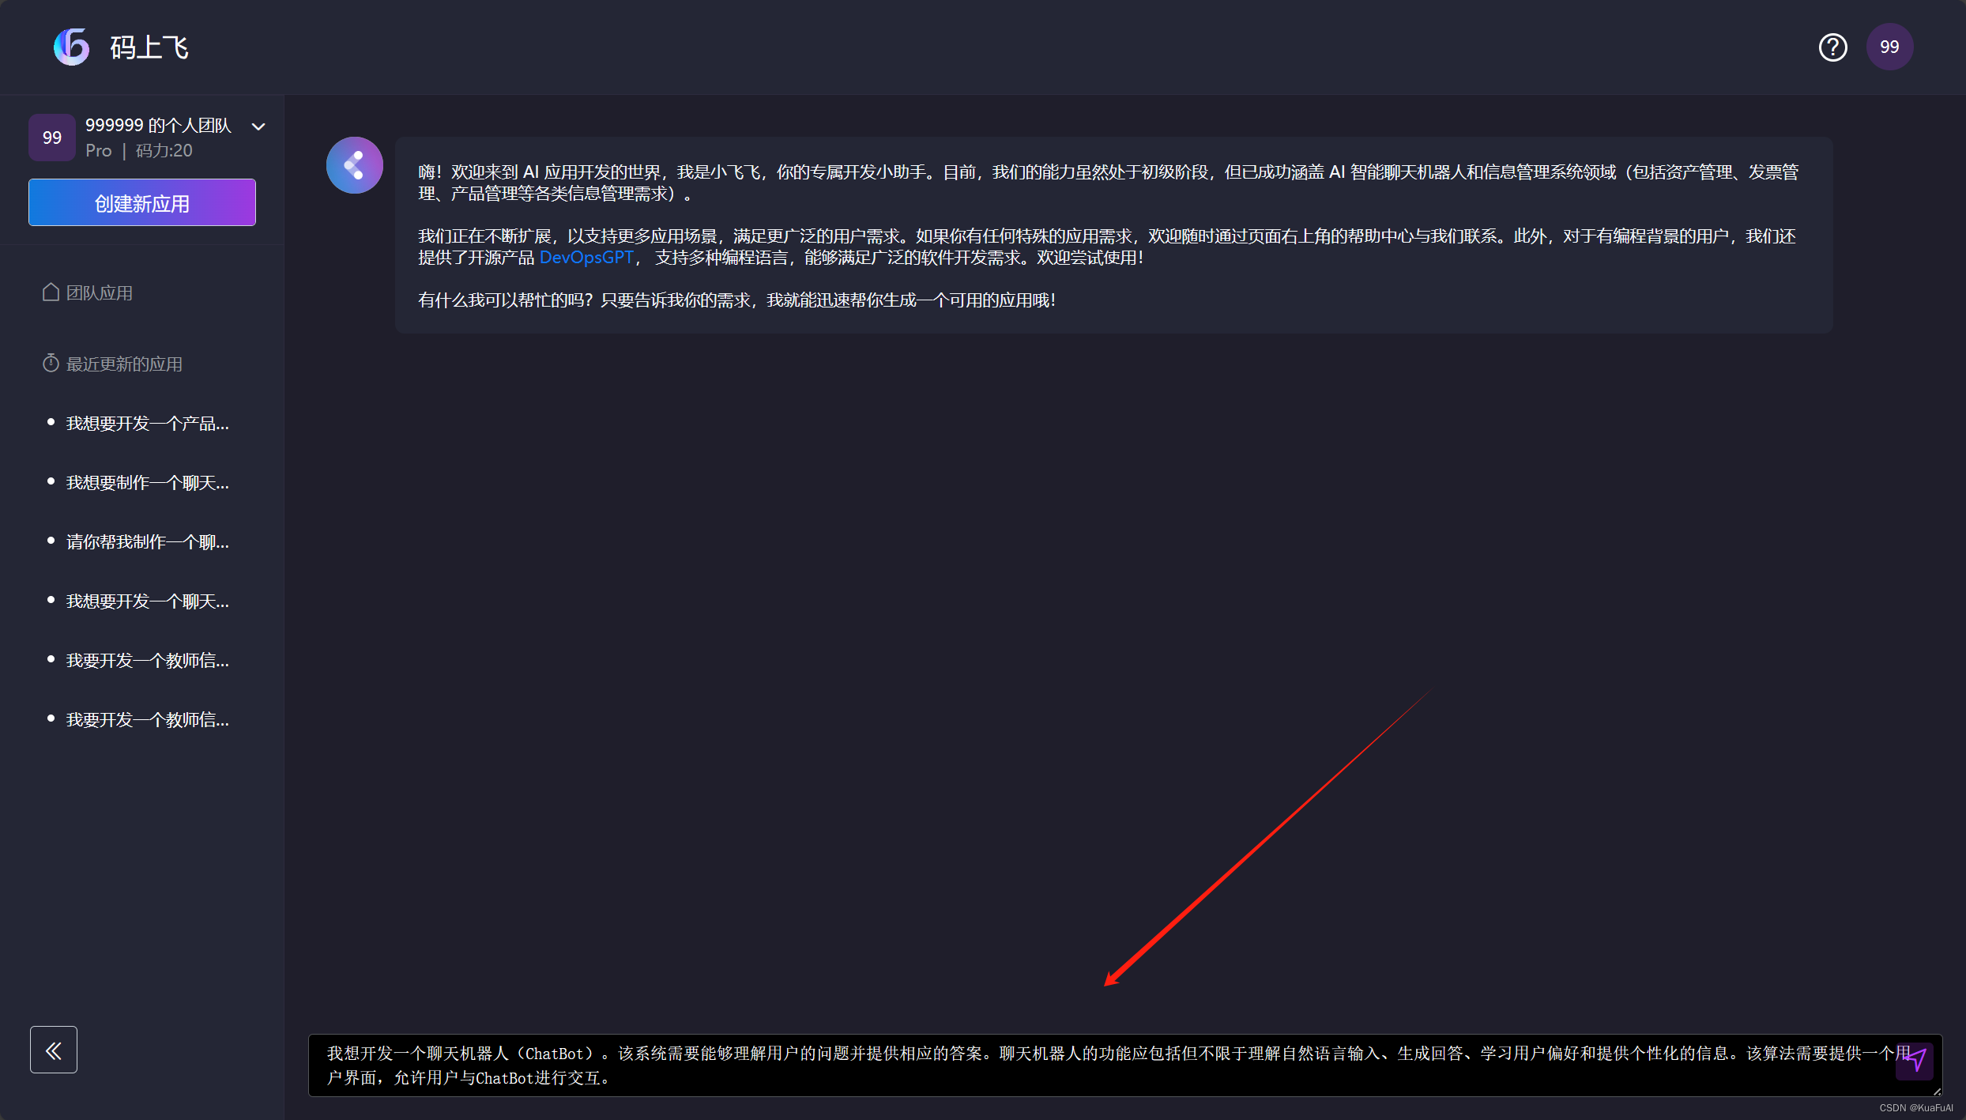Click the 码上飞 logo icon
Viewport: 1966px width, 1120px height.
click(x=72, y=47)
